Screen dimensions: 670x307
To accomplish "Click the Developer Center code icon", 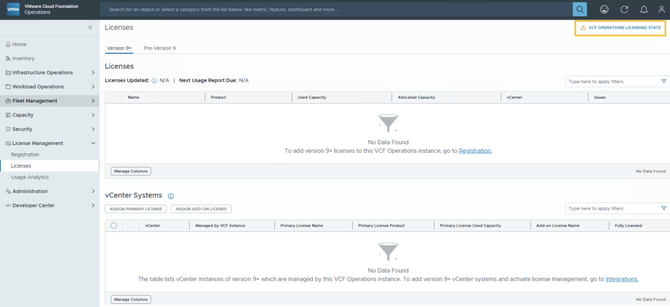I will coord(8,206).
